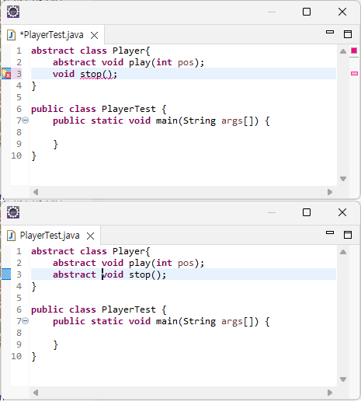Collapse the main method fold in the bottom editor
Image resolution: width=361 pixels, height=402 pixels.
click(26, 321)
